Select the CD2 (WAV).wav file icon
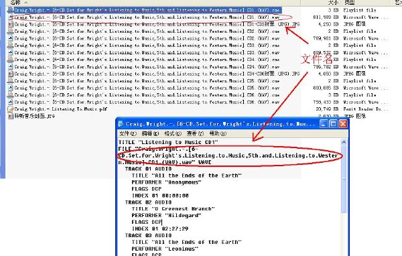 click(x=10, y=38)
